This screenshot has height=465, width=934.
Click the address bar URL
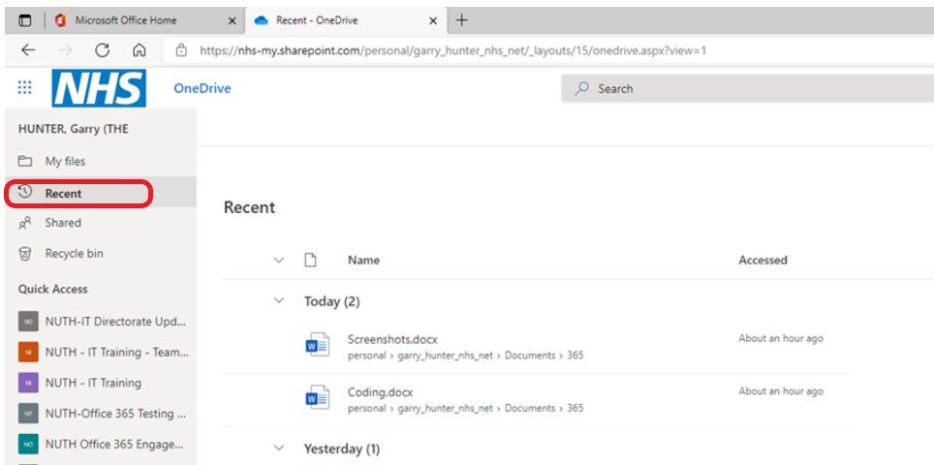pos(452,51)
